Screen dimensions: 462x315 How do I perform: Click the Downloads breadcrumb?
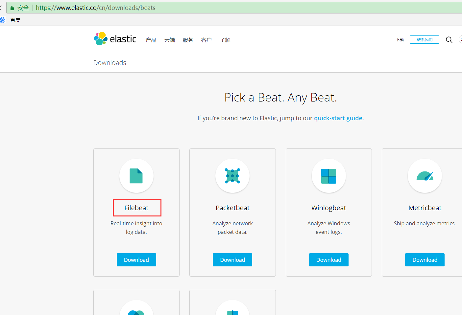(110, 63)
